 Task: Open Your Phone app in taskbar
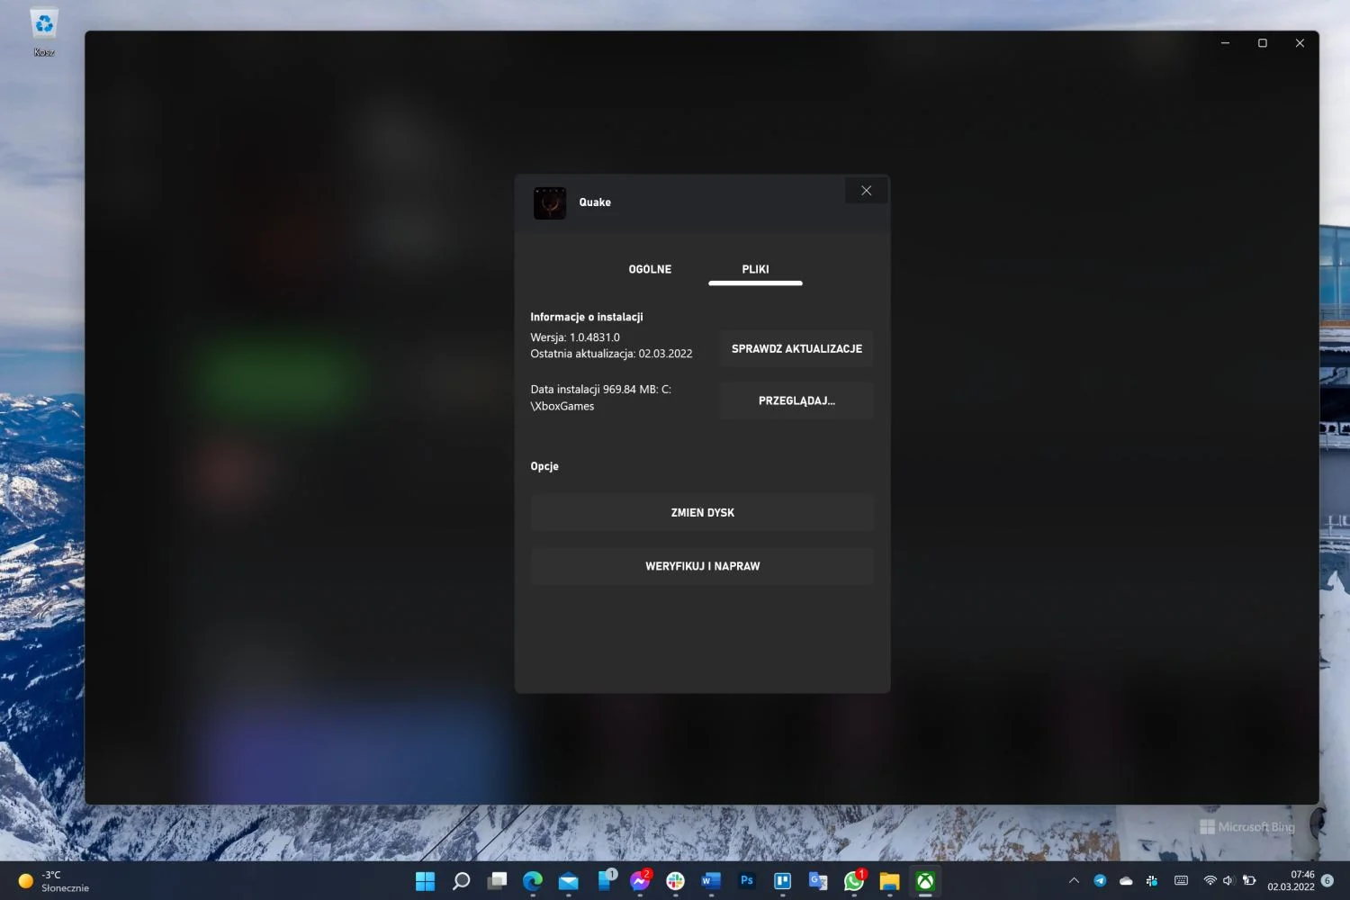pos(604,881)
